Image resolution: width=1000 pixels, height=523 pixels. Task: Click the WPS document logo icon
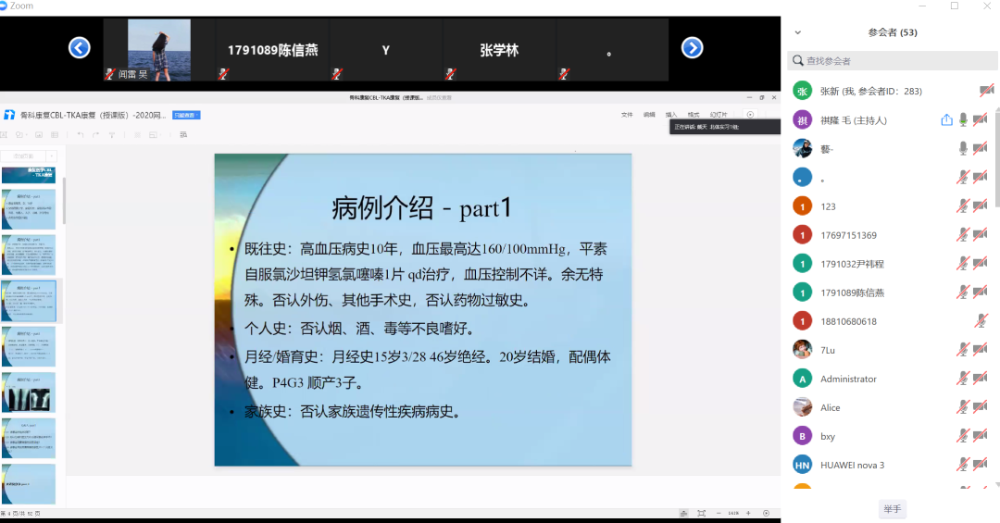[9, 115]
